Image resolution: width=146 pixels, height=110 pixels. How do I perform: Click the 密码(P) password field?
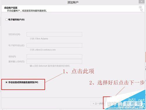54,57
